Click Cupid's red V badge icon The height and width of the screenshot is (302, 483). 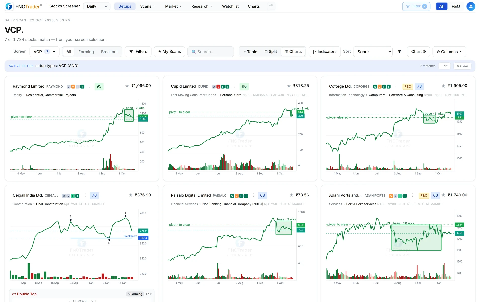pyautogui.click(x=218, y=87)
